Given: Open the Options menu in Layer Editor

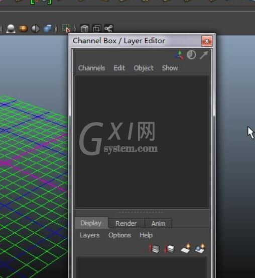Looking at the screenshot, I should coord(119,235).
